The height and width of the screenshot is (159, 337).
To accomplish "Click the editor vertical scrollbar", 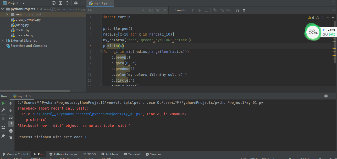I will (335, 42).
